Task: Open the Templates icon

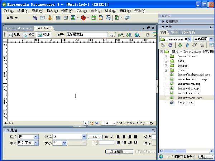Action: tap(117, 18)
